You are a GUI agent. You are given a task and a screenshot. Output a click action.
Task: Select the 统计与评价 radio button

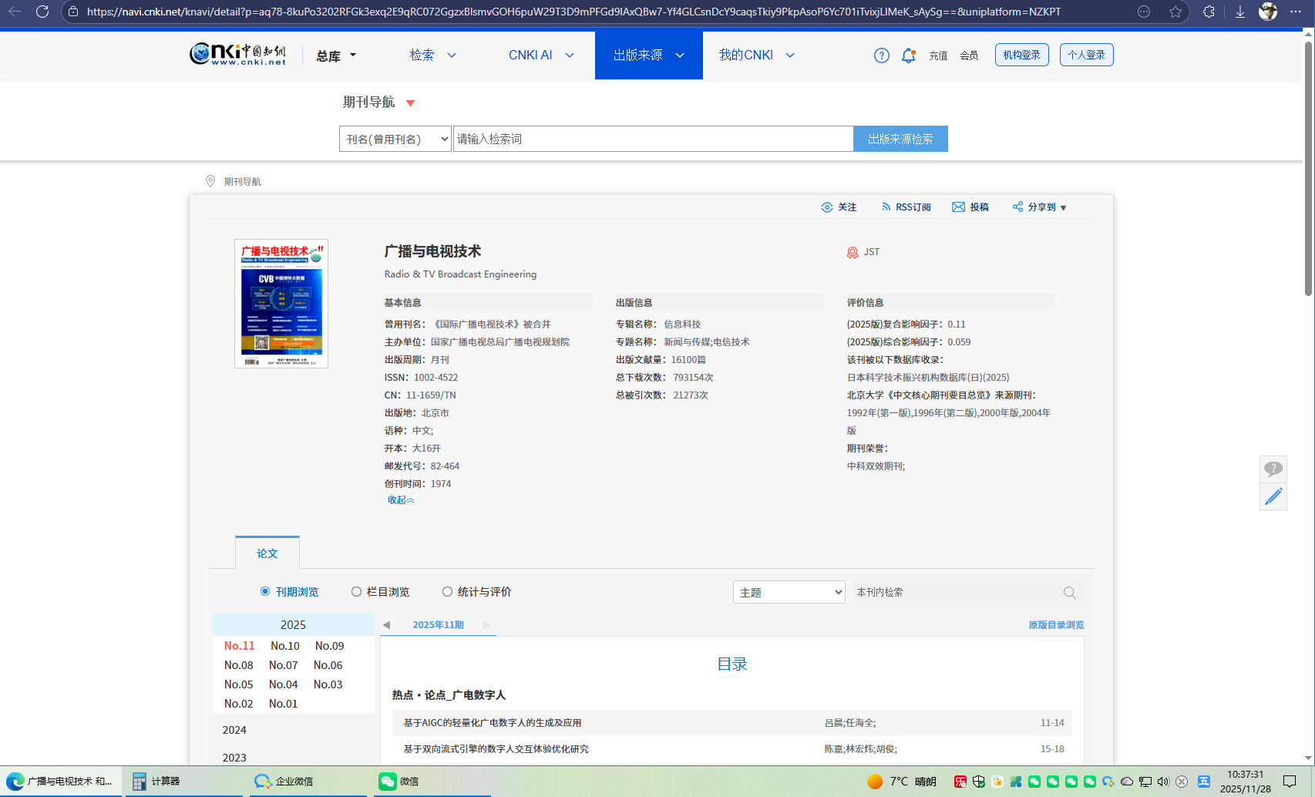(447, 592)
